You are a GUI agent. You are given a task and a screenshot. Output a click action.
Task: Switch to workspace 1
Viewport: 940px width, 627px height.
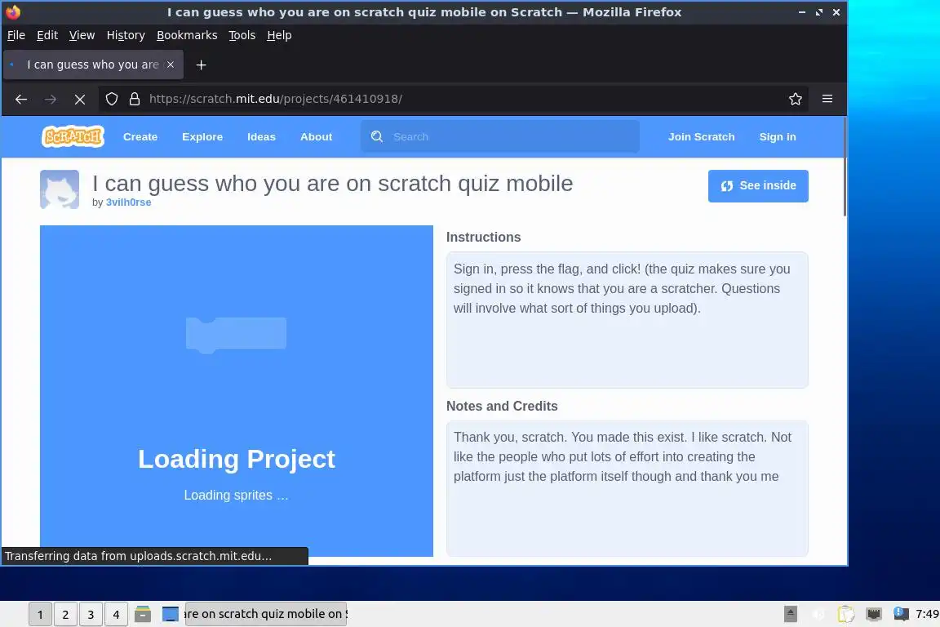(x=40, y=614)
